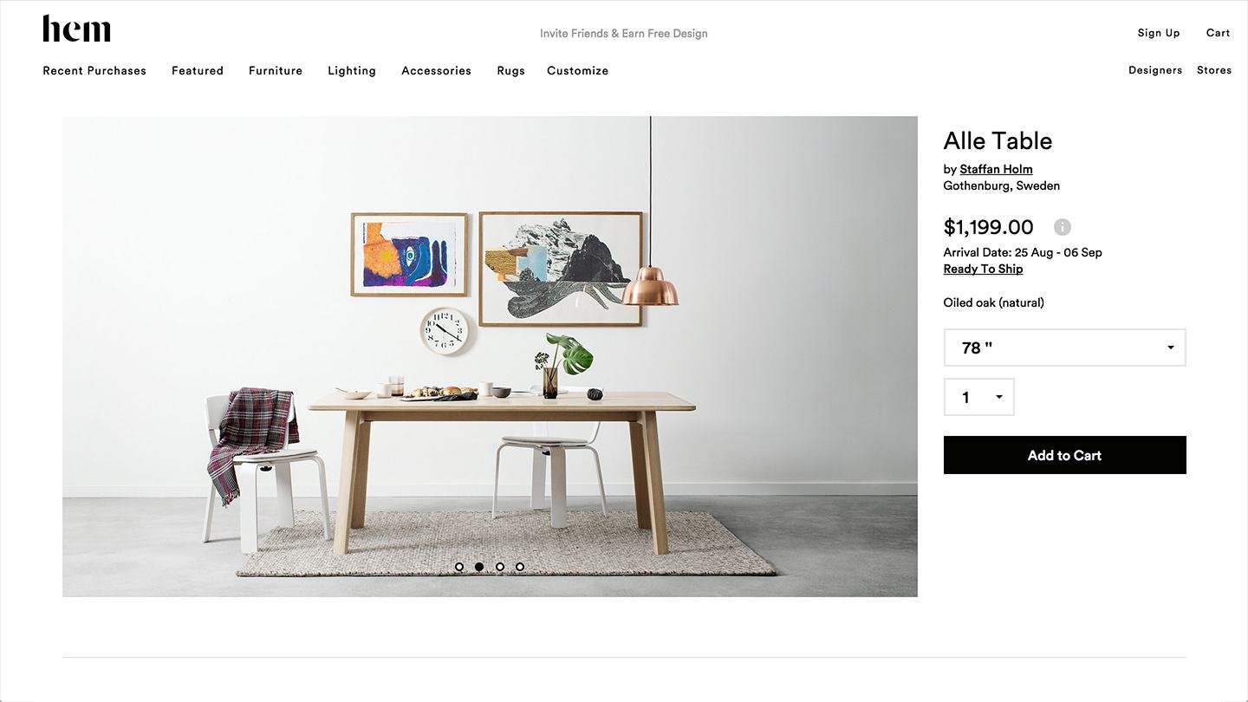Viewport: 1248px width, 702px height.
Task: Open the Furniture menu
Action: tap(276, 71)
